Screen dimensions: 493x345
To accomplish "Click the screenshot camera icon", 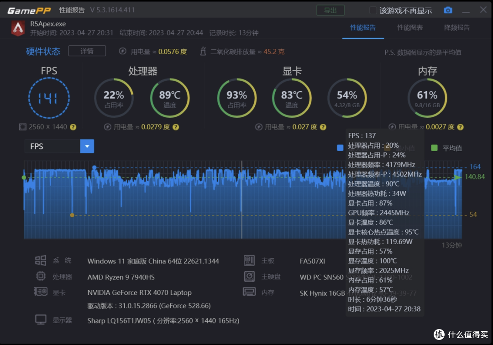I will click(448, 10).
